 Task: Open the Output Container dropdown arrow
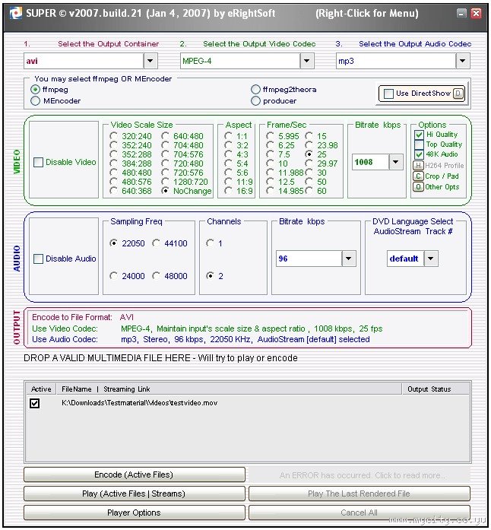[150, 61]
